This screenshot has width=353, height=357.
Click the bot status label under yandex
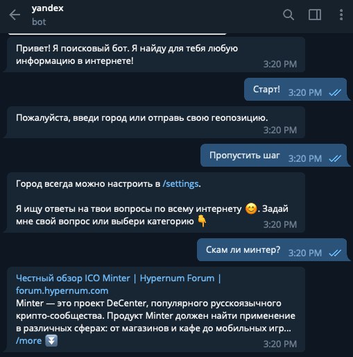click(39, 22)
